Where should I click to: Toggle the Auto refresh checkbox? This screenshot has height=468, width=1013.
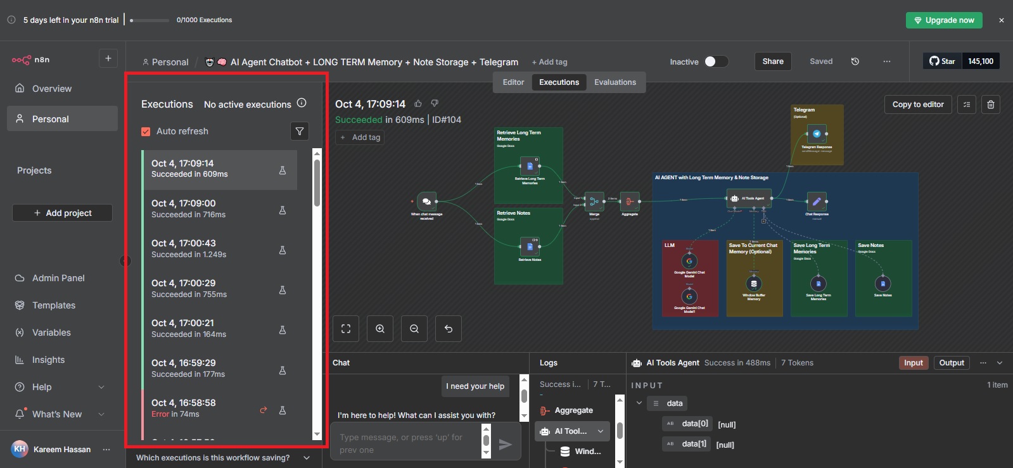pyautogui.click(x=146, y=131)
